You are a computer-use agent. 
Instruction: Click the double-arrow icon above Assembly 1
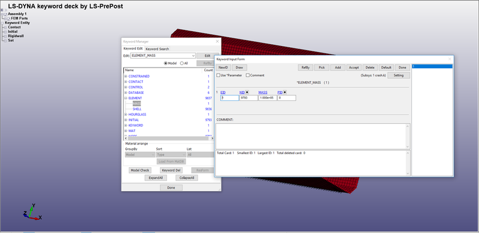point(5,10)
